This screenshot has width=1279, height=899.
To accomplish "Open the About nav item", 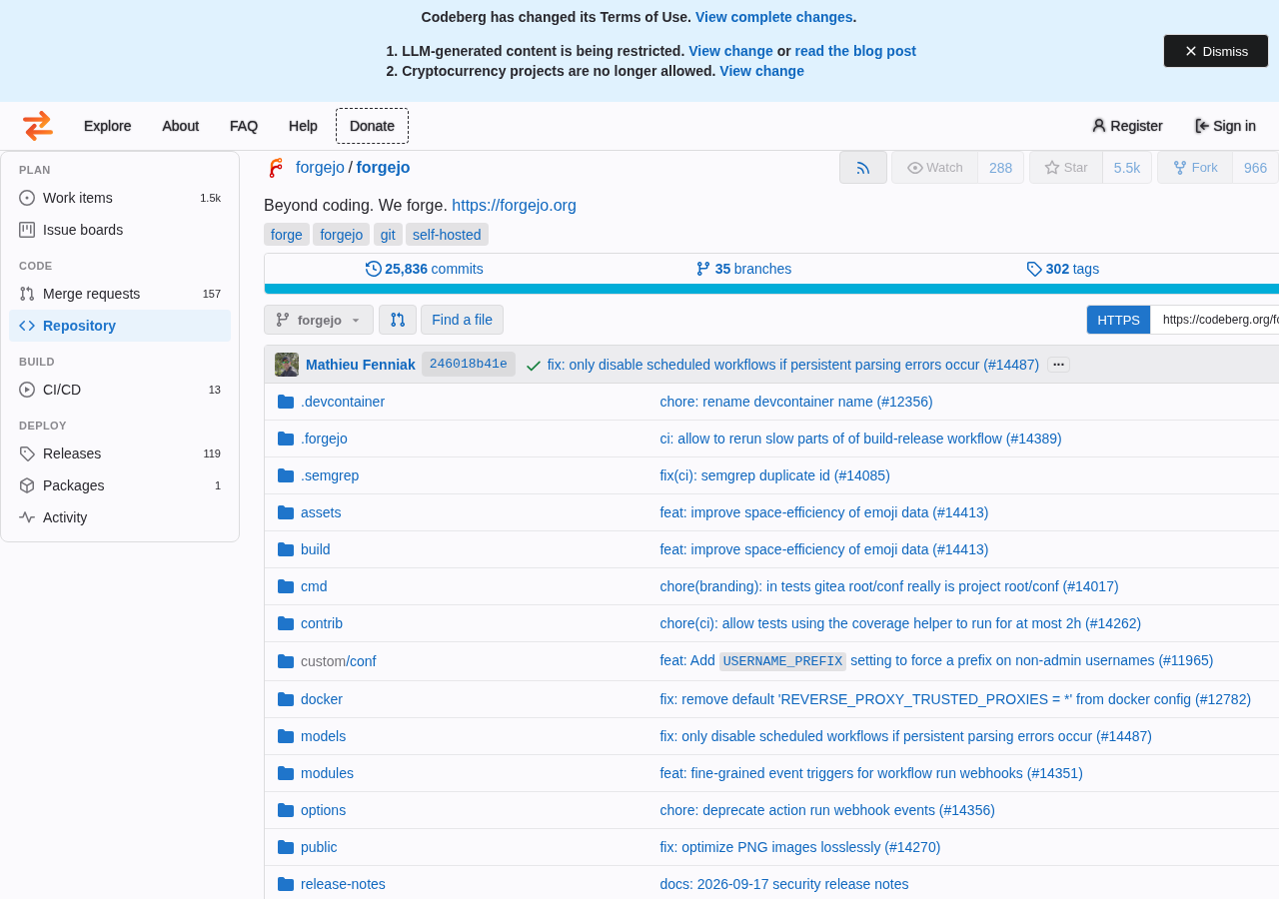I will point(180,126).
